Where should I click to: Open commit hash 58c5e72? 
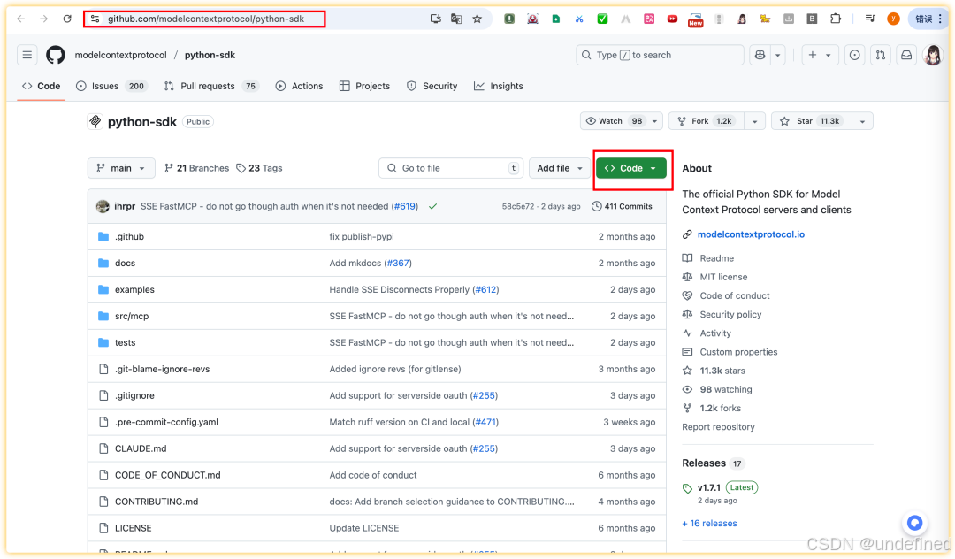517,206
